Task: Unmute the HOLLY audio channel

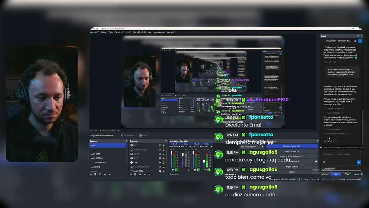Action: [184, 170]
